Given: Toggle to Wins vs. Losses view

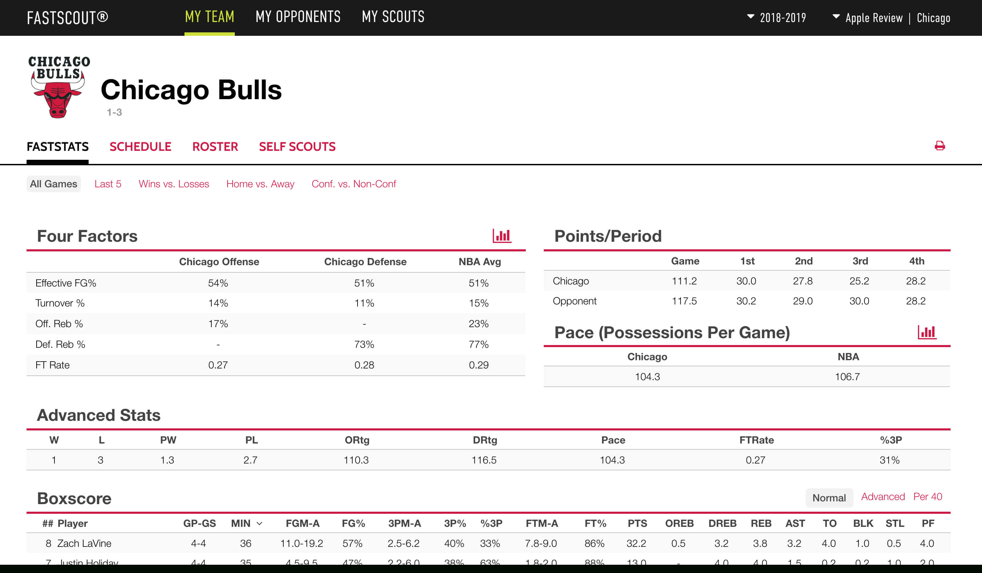Looking at the screenshot, I should click(x=173, y=183).
